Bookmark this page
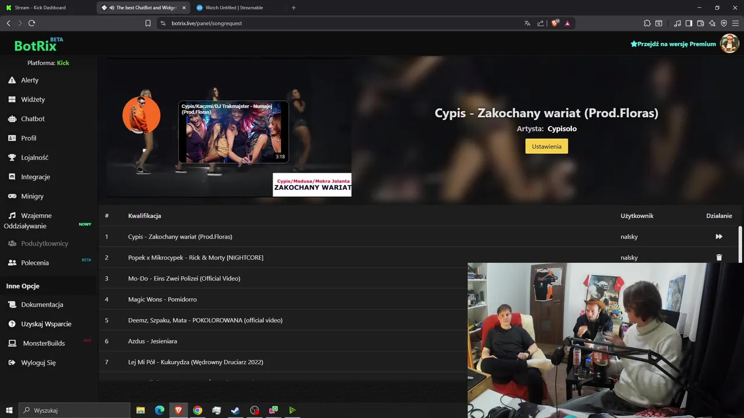This screenshot has height=418, width=744. click(148, 23)
